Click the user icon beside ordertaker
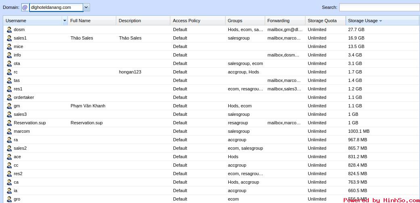The height and width of the screenshot is (203, 420). tap(9, 98)
